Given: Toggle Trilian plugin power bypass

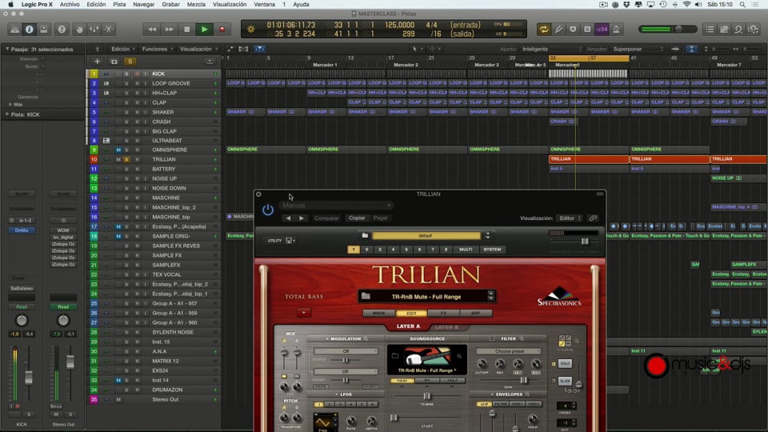Looking at the screenshot, I should [267, 210].
